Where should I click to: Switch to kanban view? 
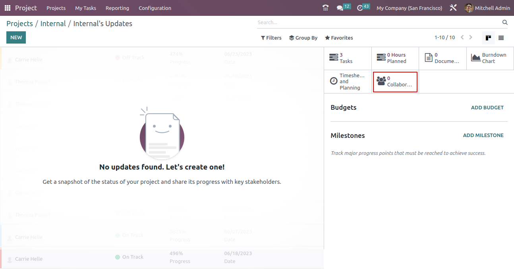click(488, 38)
